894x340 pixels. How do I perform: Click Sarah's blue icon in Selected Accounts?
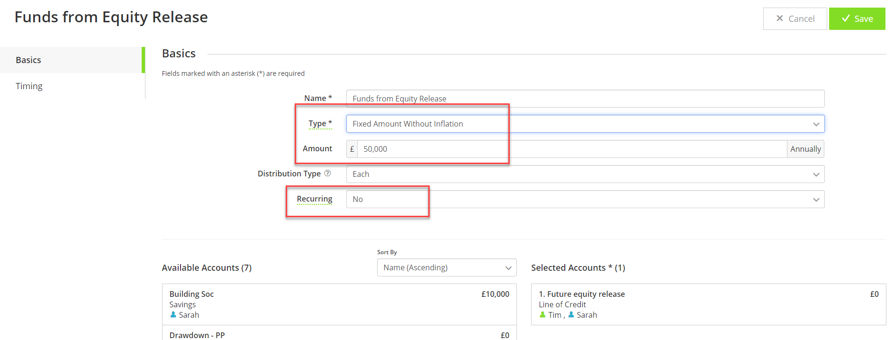(571, 315)
